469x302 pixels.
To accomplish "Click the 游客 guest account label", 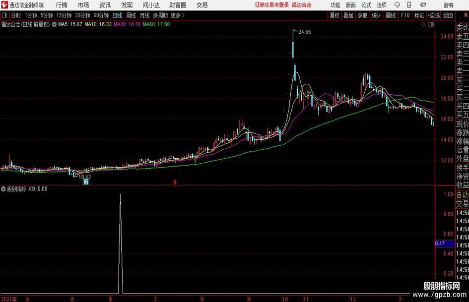I will (x=449, y=5).
